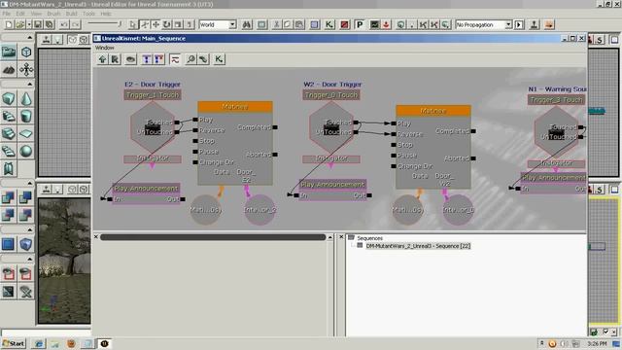Image resolution: width=622 pixels, height=350 pixels.
Task: Activate the Rotate widget mode icon
Action: [x=166, y=24]
